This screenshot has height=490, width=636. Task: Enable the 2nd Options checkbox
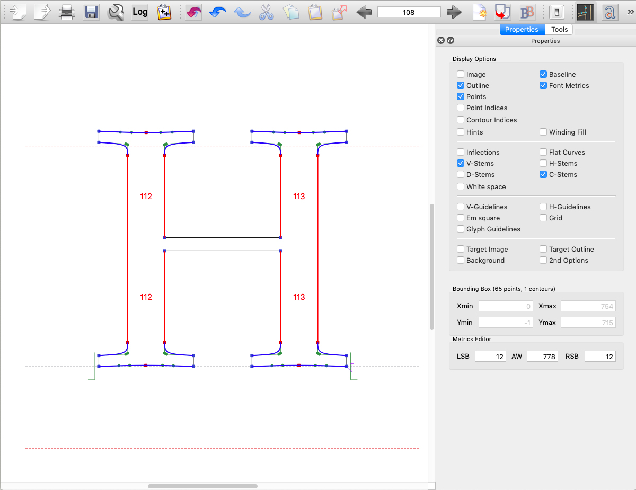pos(543,261)
